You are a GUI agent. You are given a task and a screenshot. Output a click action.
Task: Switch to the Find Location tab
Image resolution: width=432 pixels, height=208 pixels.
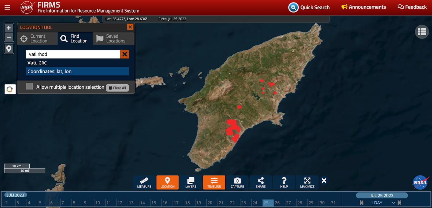click(75, 38)
